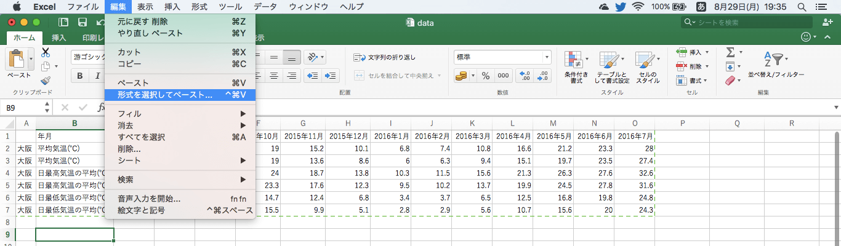The height and width of the screenshot is (246, 841).
Task: Select the column P header
Action: coord(682,123)
